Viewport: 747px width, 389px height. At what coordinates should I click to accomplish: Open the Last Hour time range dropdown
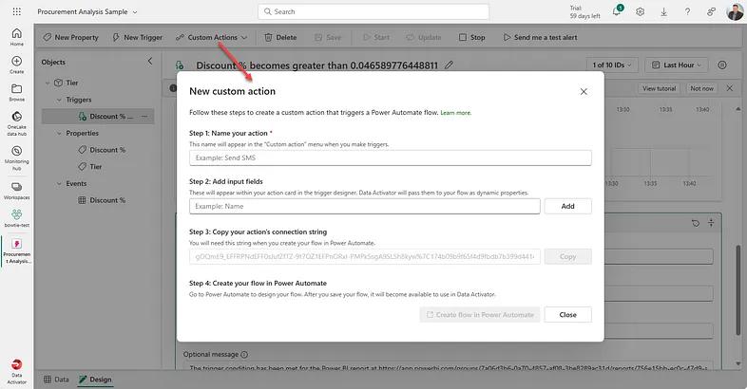[x=676, y=65]
